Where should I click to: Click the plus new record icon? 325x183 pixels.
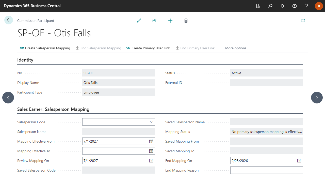pyautogui.click(x=170, y=21)
